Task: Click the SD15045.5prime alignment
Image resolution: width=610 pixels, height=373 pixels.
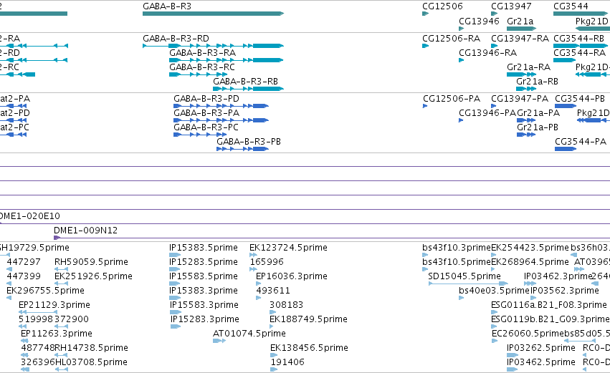Action: click(464, 276)
